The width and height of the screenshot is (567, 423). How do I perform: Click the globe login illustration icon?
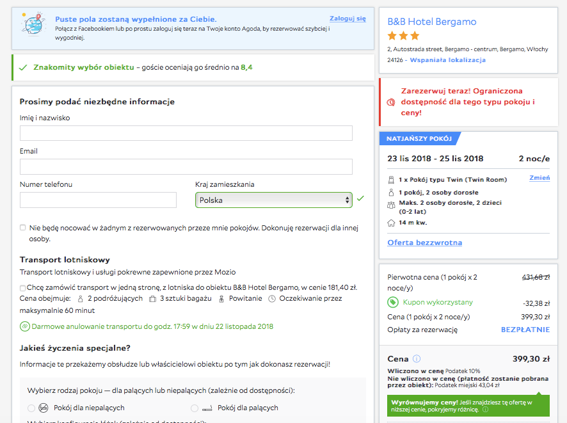pos(33,24)
